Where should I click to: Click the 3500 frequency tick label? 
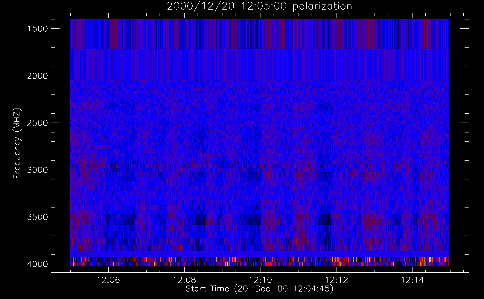(x=37, y=217)
